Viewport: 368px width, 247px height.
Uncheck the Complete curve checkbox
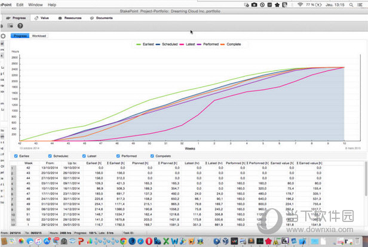[x=152, y=156]
